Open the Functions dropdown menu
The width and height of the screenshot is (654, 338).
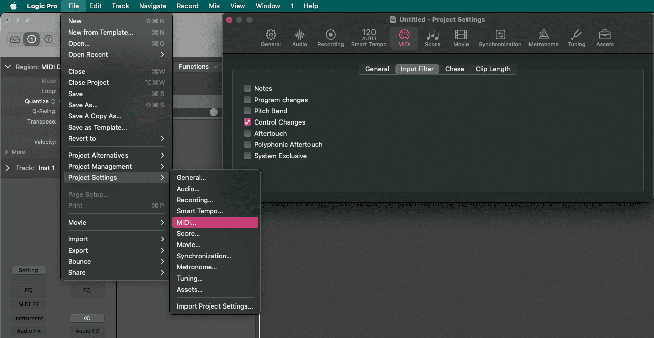pos(198,66)
